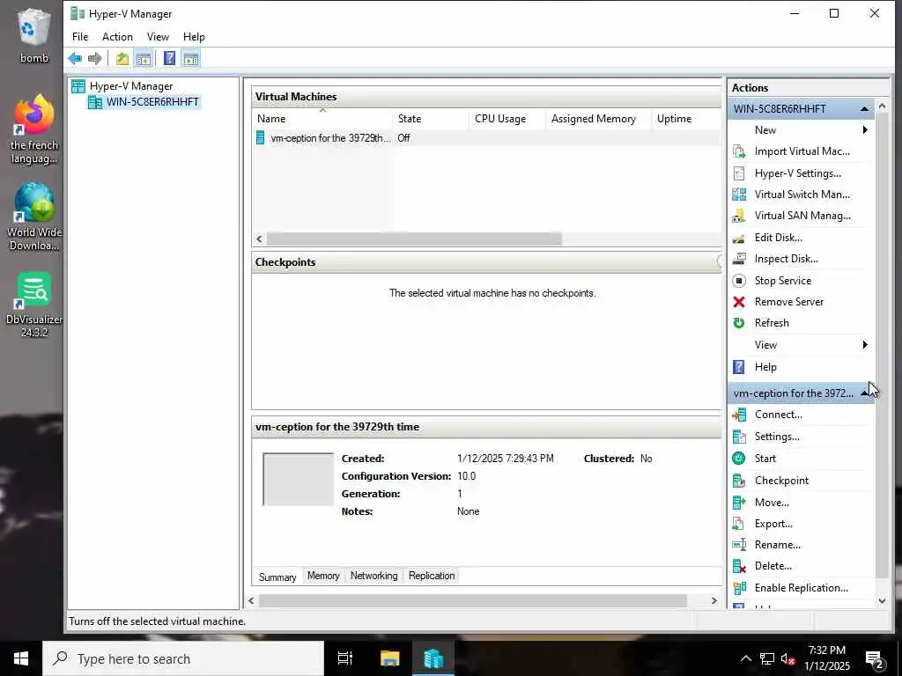902x676 pixels.
Task: Click Enable Replication action
Action: (x=801, y=587)
